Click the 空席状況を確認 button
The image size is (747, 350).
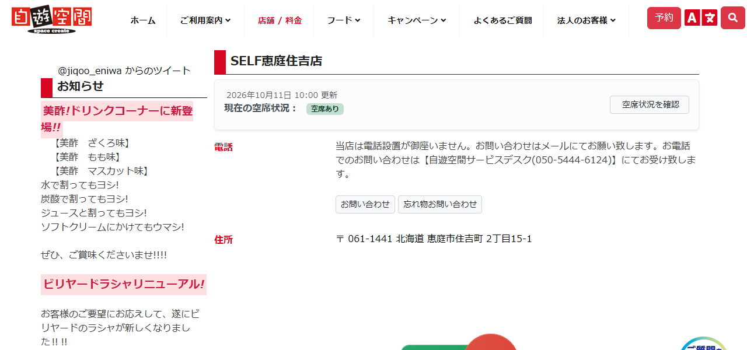pyautogui.click(x=650, y=104)
